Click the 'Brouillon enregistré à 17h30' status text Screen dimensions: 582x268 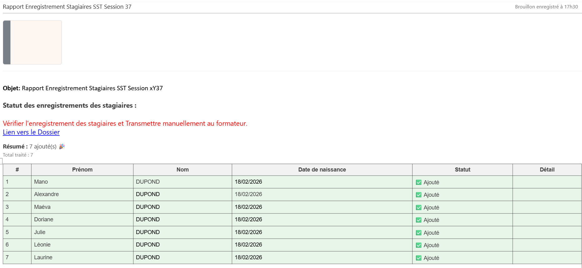coord(546,7)
